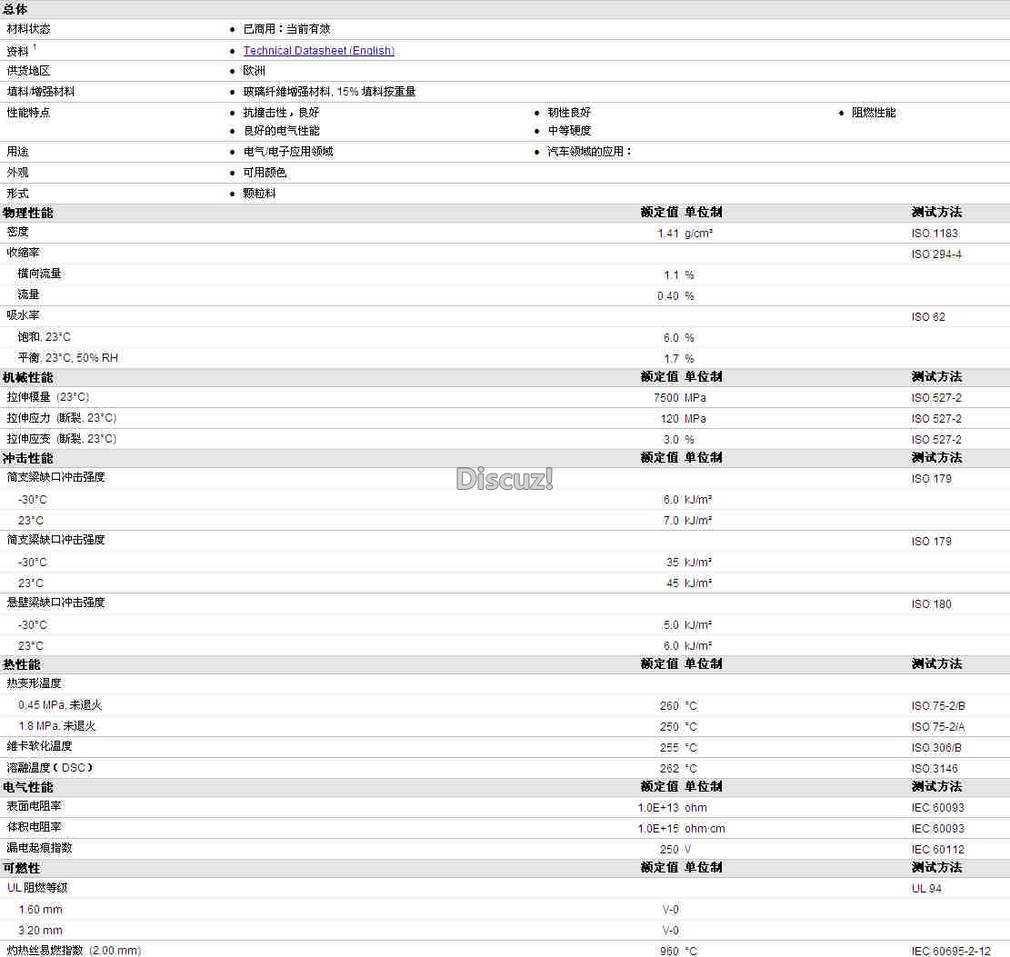Click the IEC 60695-2-12 test method
Viewport: 1010px width, 957px height.
[951, 952]
